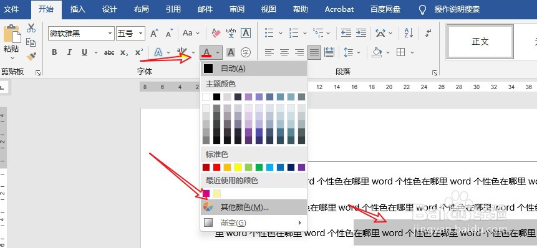This screenshot has height=248, width=537.
Task: Open the Asian layout tool
Action: coord(380,33)
